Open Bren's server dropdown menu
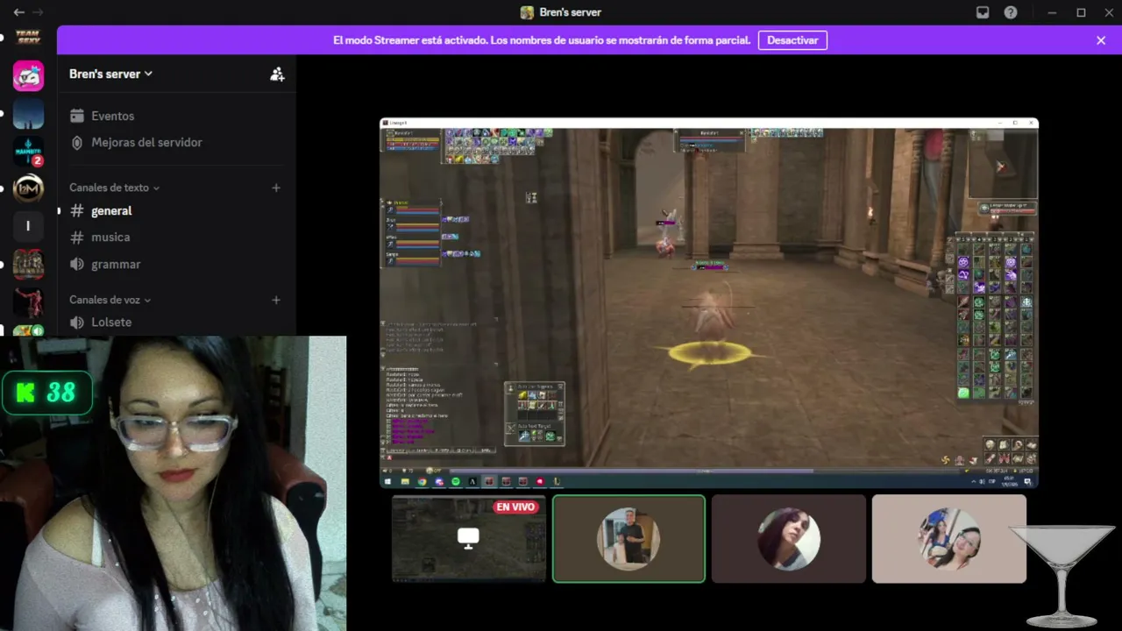The height and width of the screenshot is (631, 1122). [111, 74]
